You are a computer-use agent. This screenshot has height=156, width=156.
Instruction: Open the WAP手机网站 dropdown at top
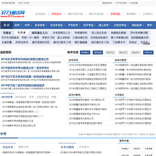pos(122,3)
